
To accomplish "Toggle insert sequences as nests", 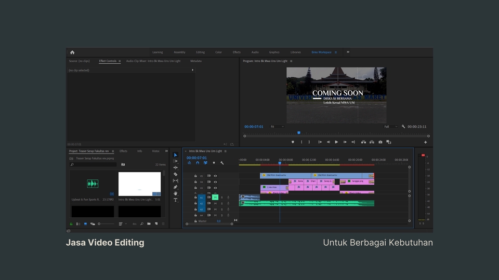I will pyautogui.click(x=189, y=163).
